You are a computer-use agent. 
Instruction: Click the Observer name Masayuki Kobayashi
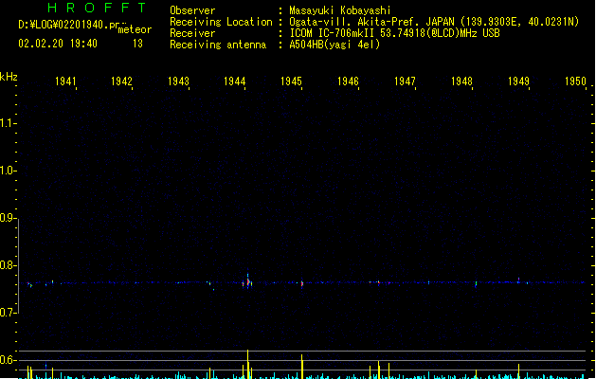click(340, 10)
